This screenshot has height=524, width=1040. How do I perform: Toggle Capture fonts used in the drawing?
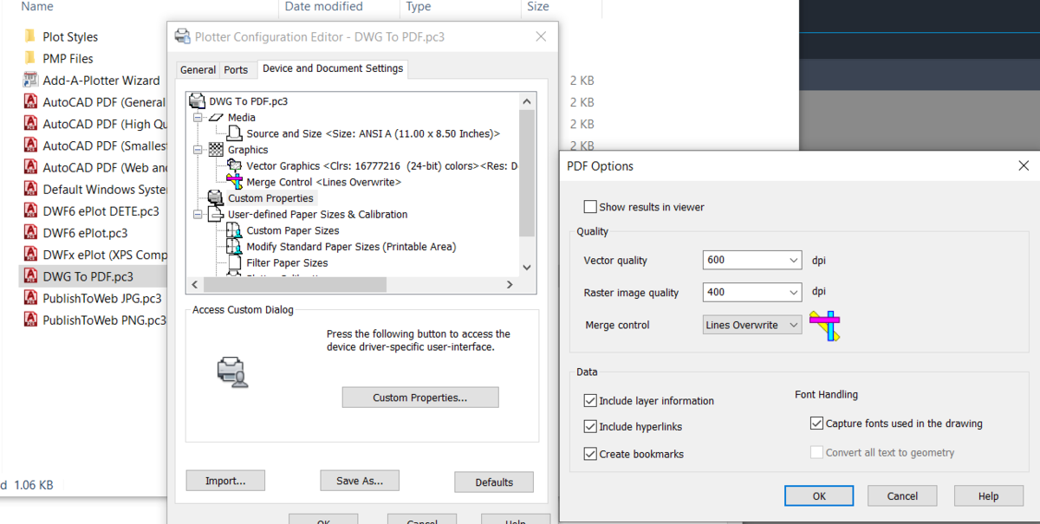pyautogui.click(x=816, y=424)
